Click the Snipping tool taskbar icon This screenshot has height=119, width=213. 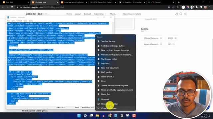(x=128, y=115)
